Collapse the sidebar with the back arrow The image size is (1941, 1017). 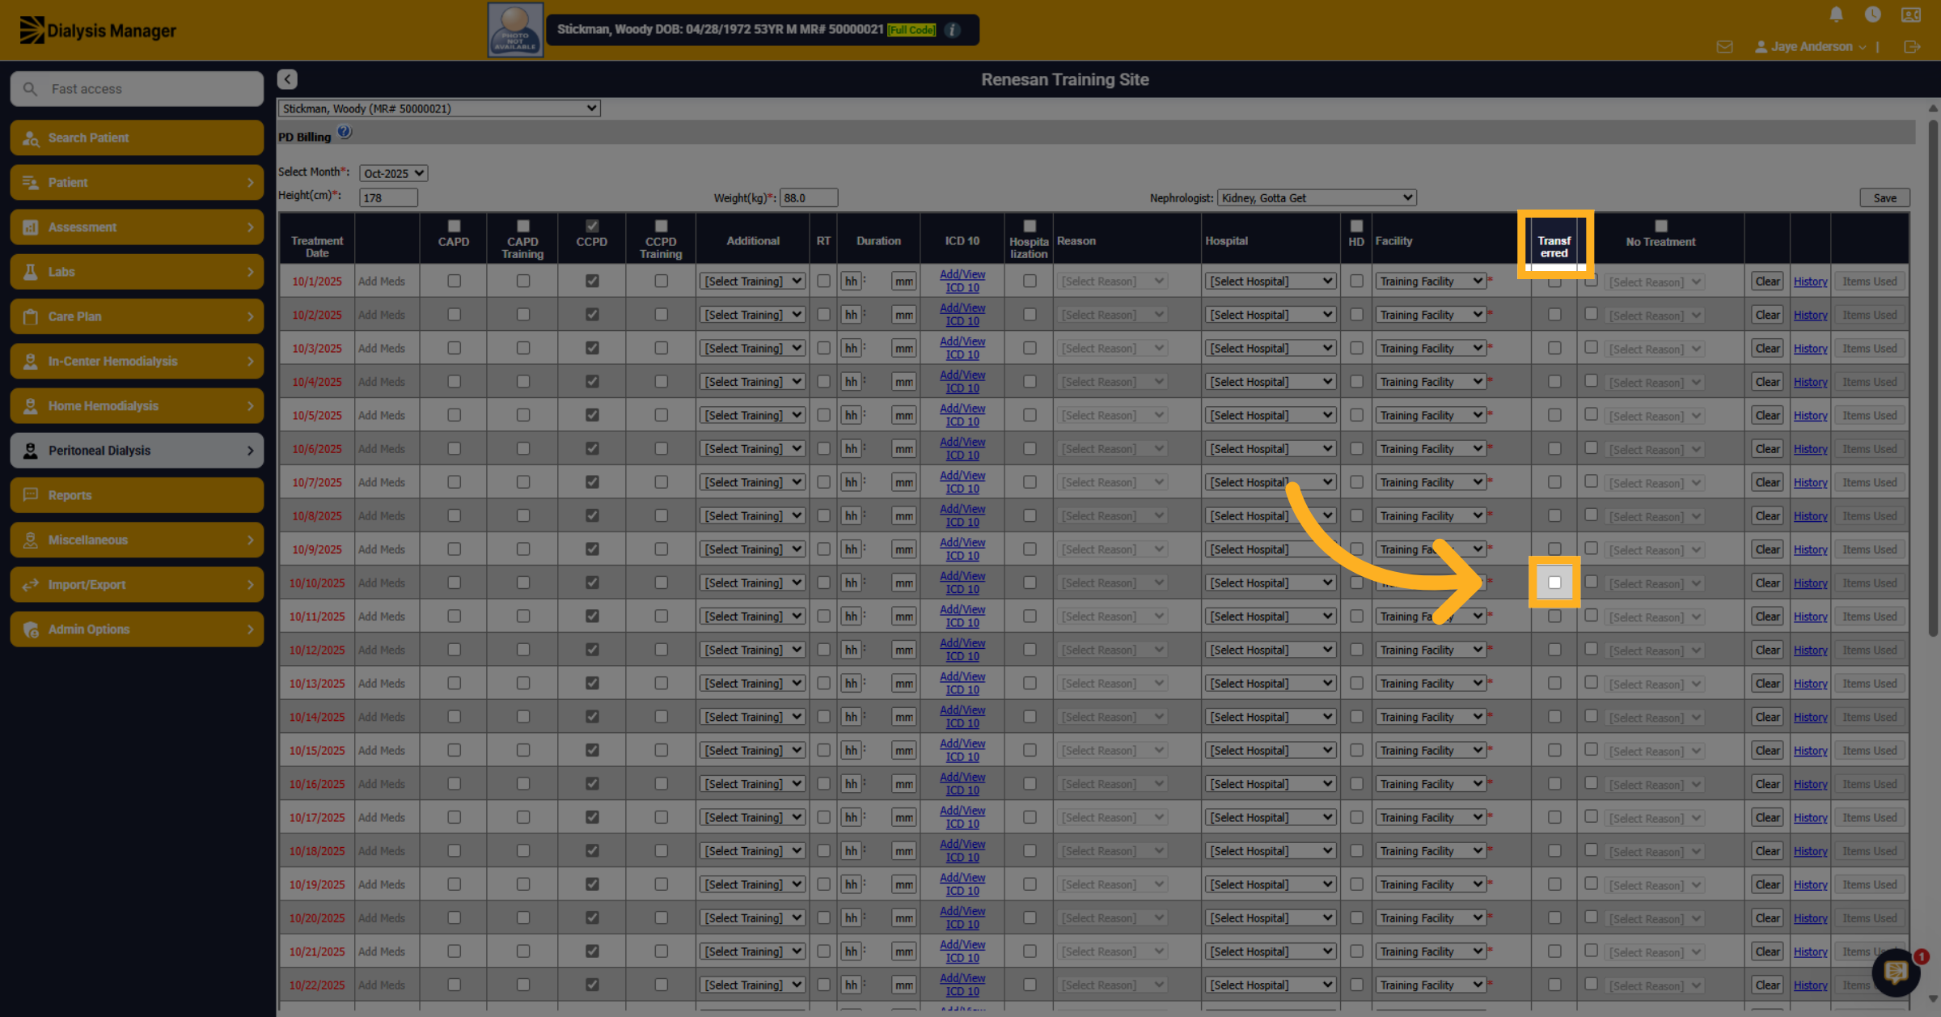[287, 79]
